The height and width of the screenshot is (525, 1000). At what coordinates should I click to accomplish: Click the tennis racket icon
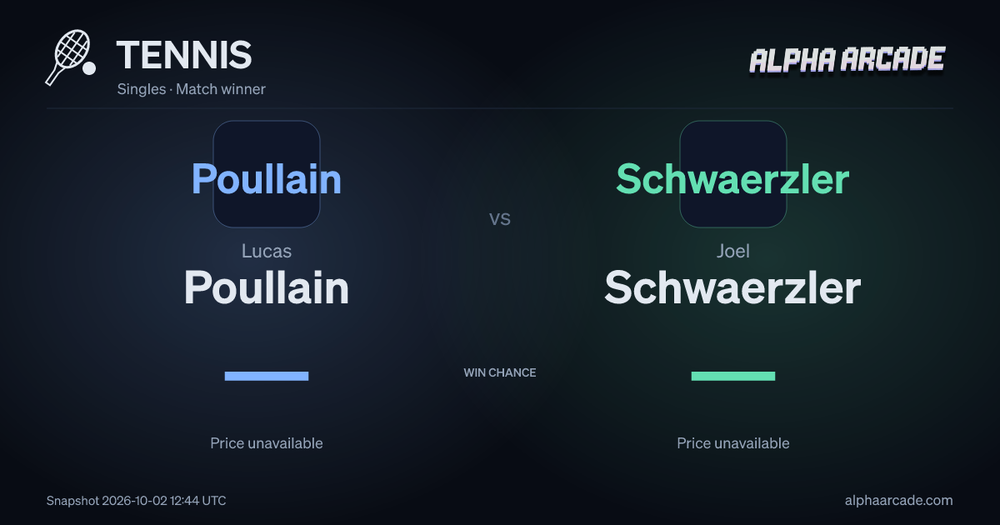(x=70, y=57)
